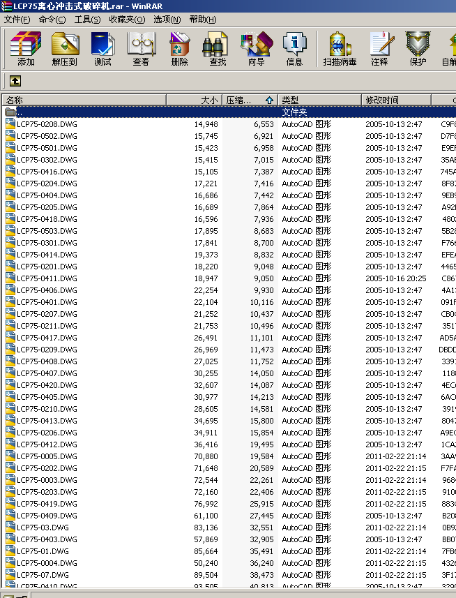Open the Commands (命令) menu
Viewport: 456px width, 598px height.
pyautogui.click(x=52, y=20)
